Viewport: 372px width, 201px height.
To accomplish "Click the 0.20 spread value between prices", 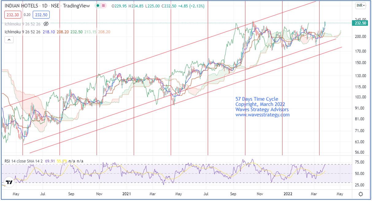I will 27,14.
